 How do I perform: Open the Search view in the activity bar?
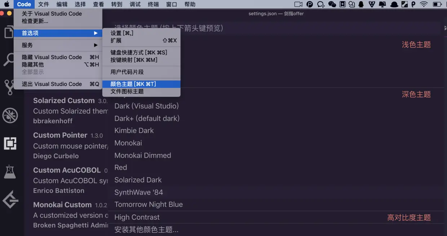9,59
